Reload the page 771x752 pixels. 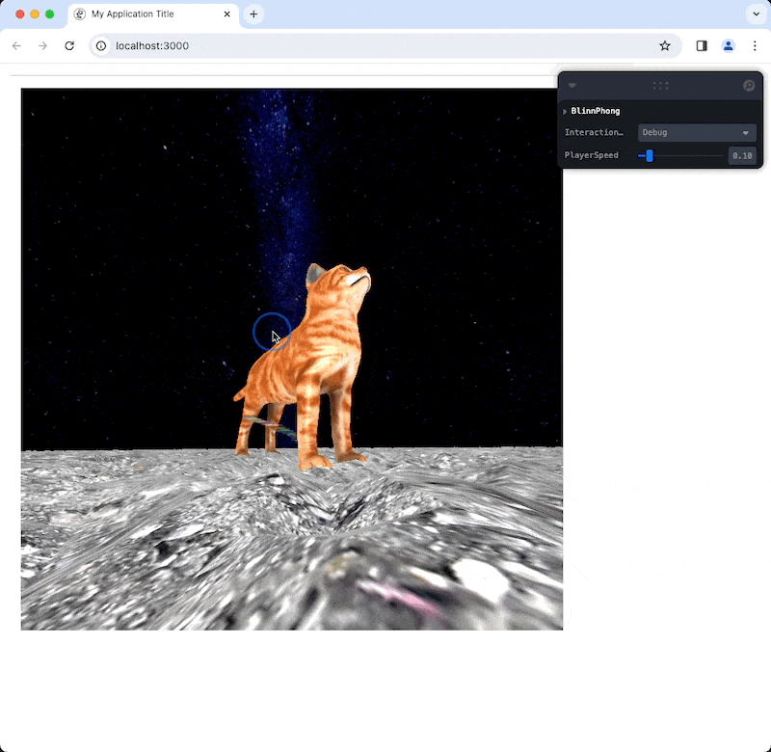coord(69,45)
